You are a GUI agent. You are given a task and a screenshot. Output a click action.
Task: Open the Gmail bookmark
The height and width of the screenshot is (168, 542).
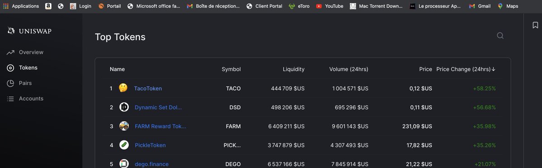pyautogui.click(x=480, y=6)
